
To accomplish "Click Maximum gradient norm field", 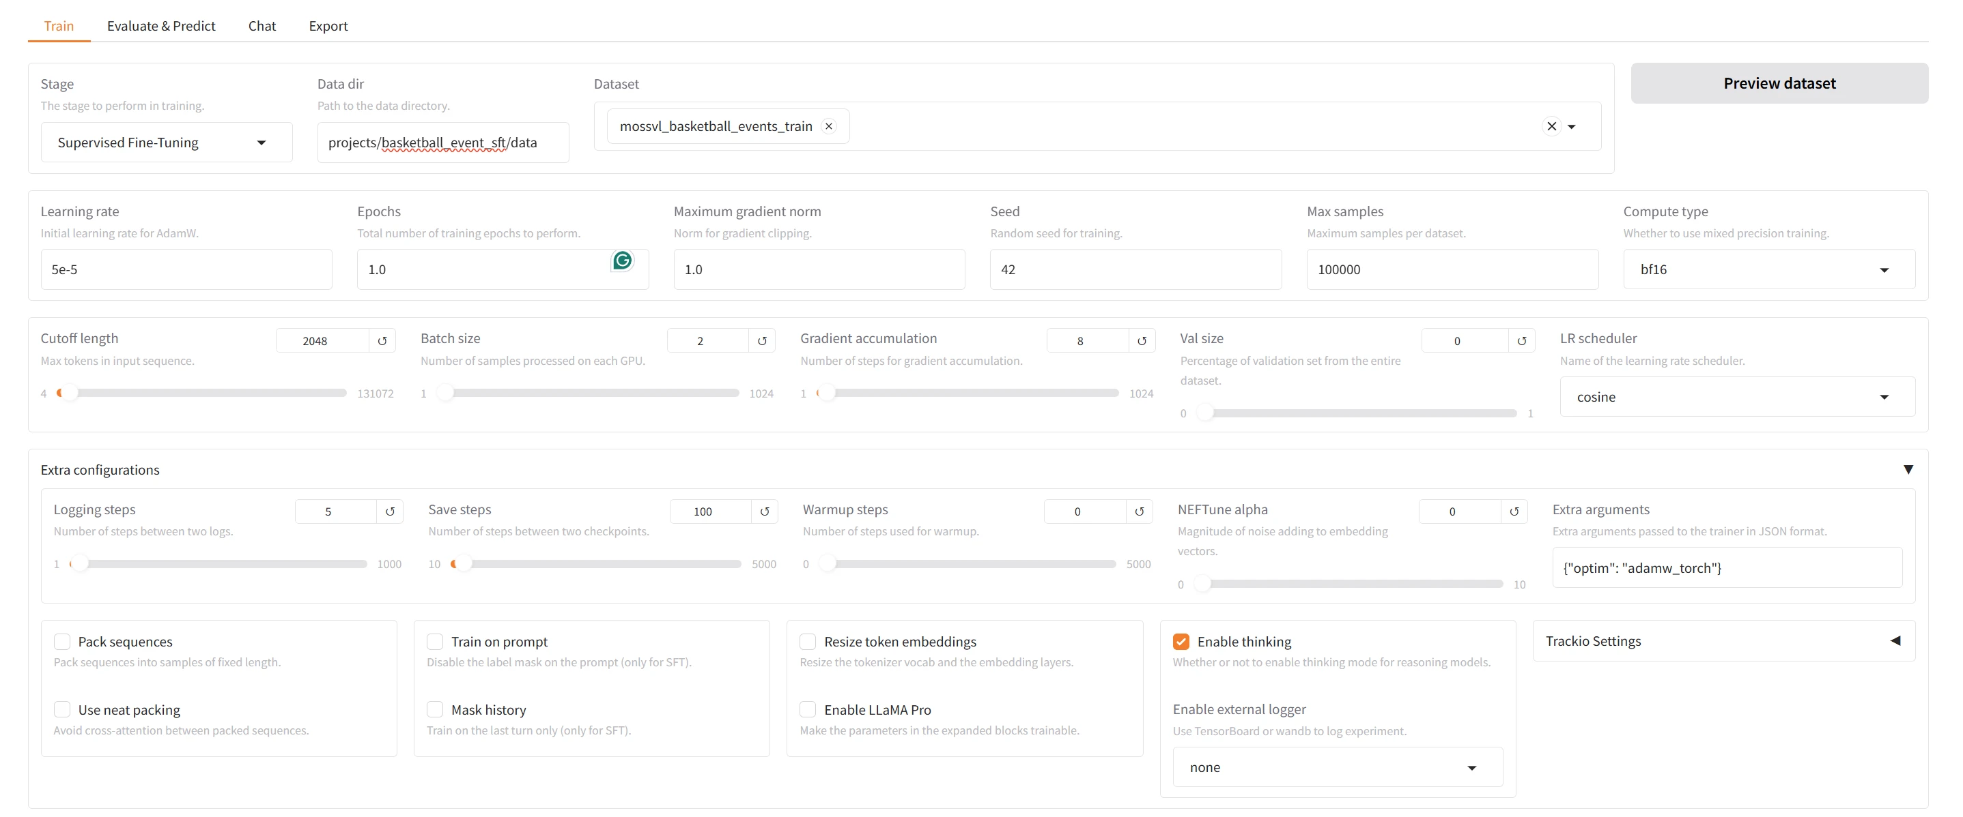I will tap(819, 269).
